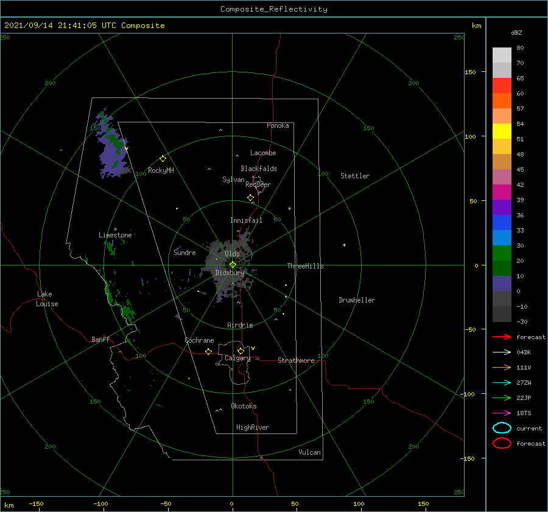Click the slate purple 10 dBZ swatch
The width and height of the screenshot is (548, 512).
502,283
